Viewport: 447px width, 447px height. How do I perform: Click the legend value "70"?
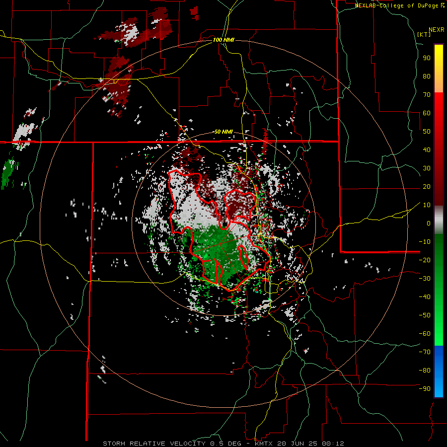point(427,95)
